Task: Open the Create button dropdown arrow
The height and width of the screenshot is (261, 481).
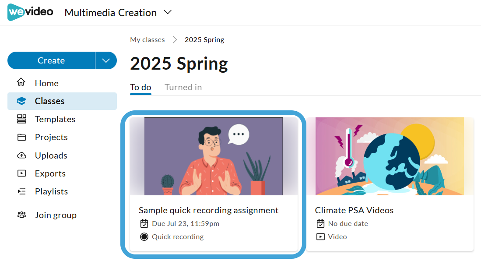Action: [x=106, y=60]
